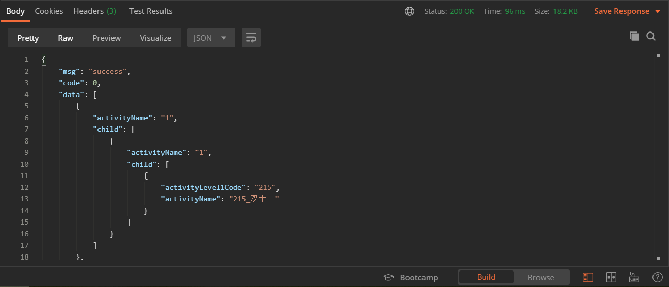This screenshot has height=287, width=669.
Task: Select Visualize view mode
Action: [156, 38]
